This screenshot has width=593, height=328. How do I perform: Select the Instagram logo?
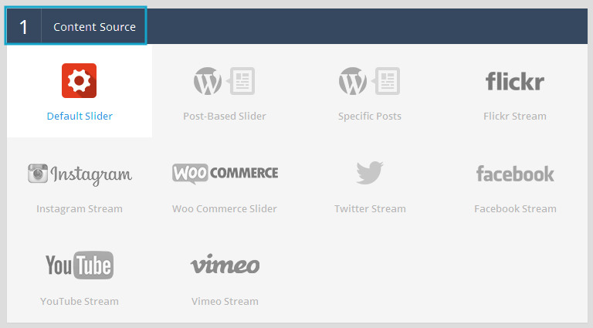80,174
